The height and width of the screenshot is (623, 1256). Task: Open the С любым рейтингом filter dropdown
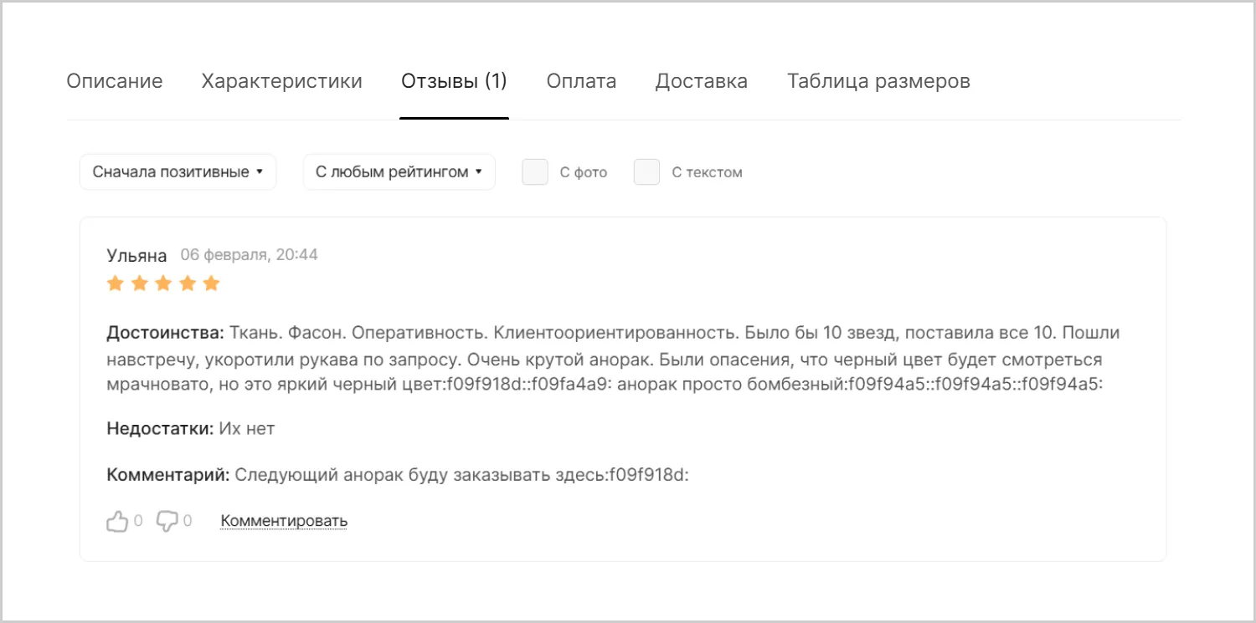click(399, 172)
